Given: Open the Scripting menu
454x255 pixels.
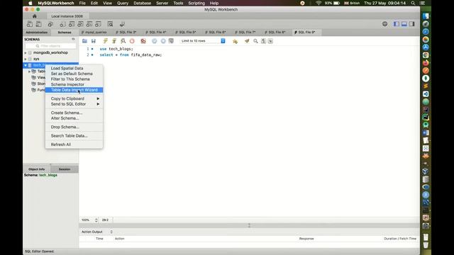Looking at the screenshot, I should (196, 3).
